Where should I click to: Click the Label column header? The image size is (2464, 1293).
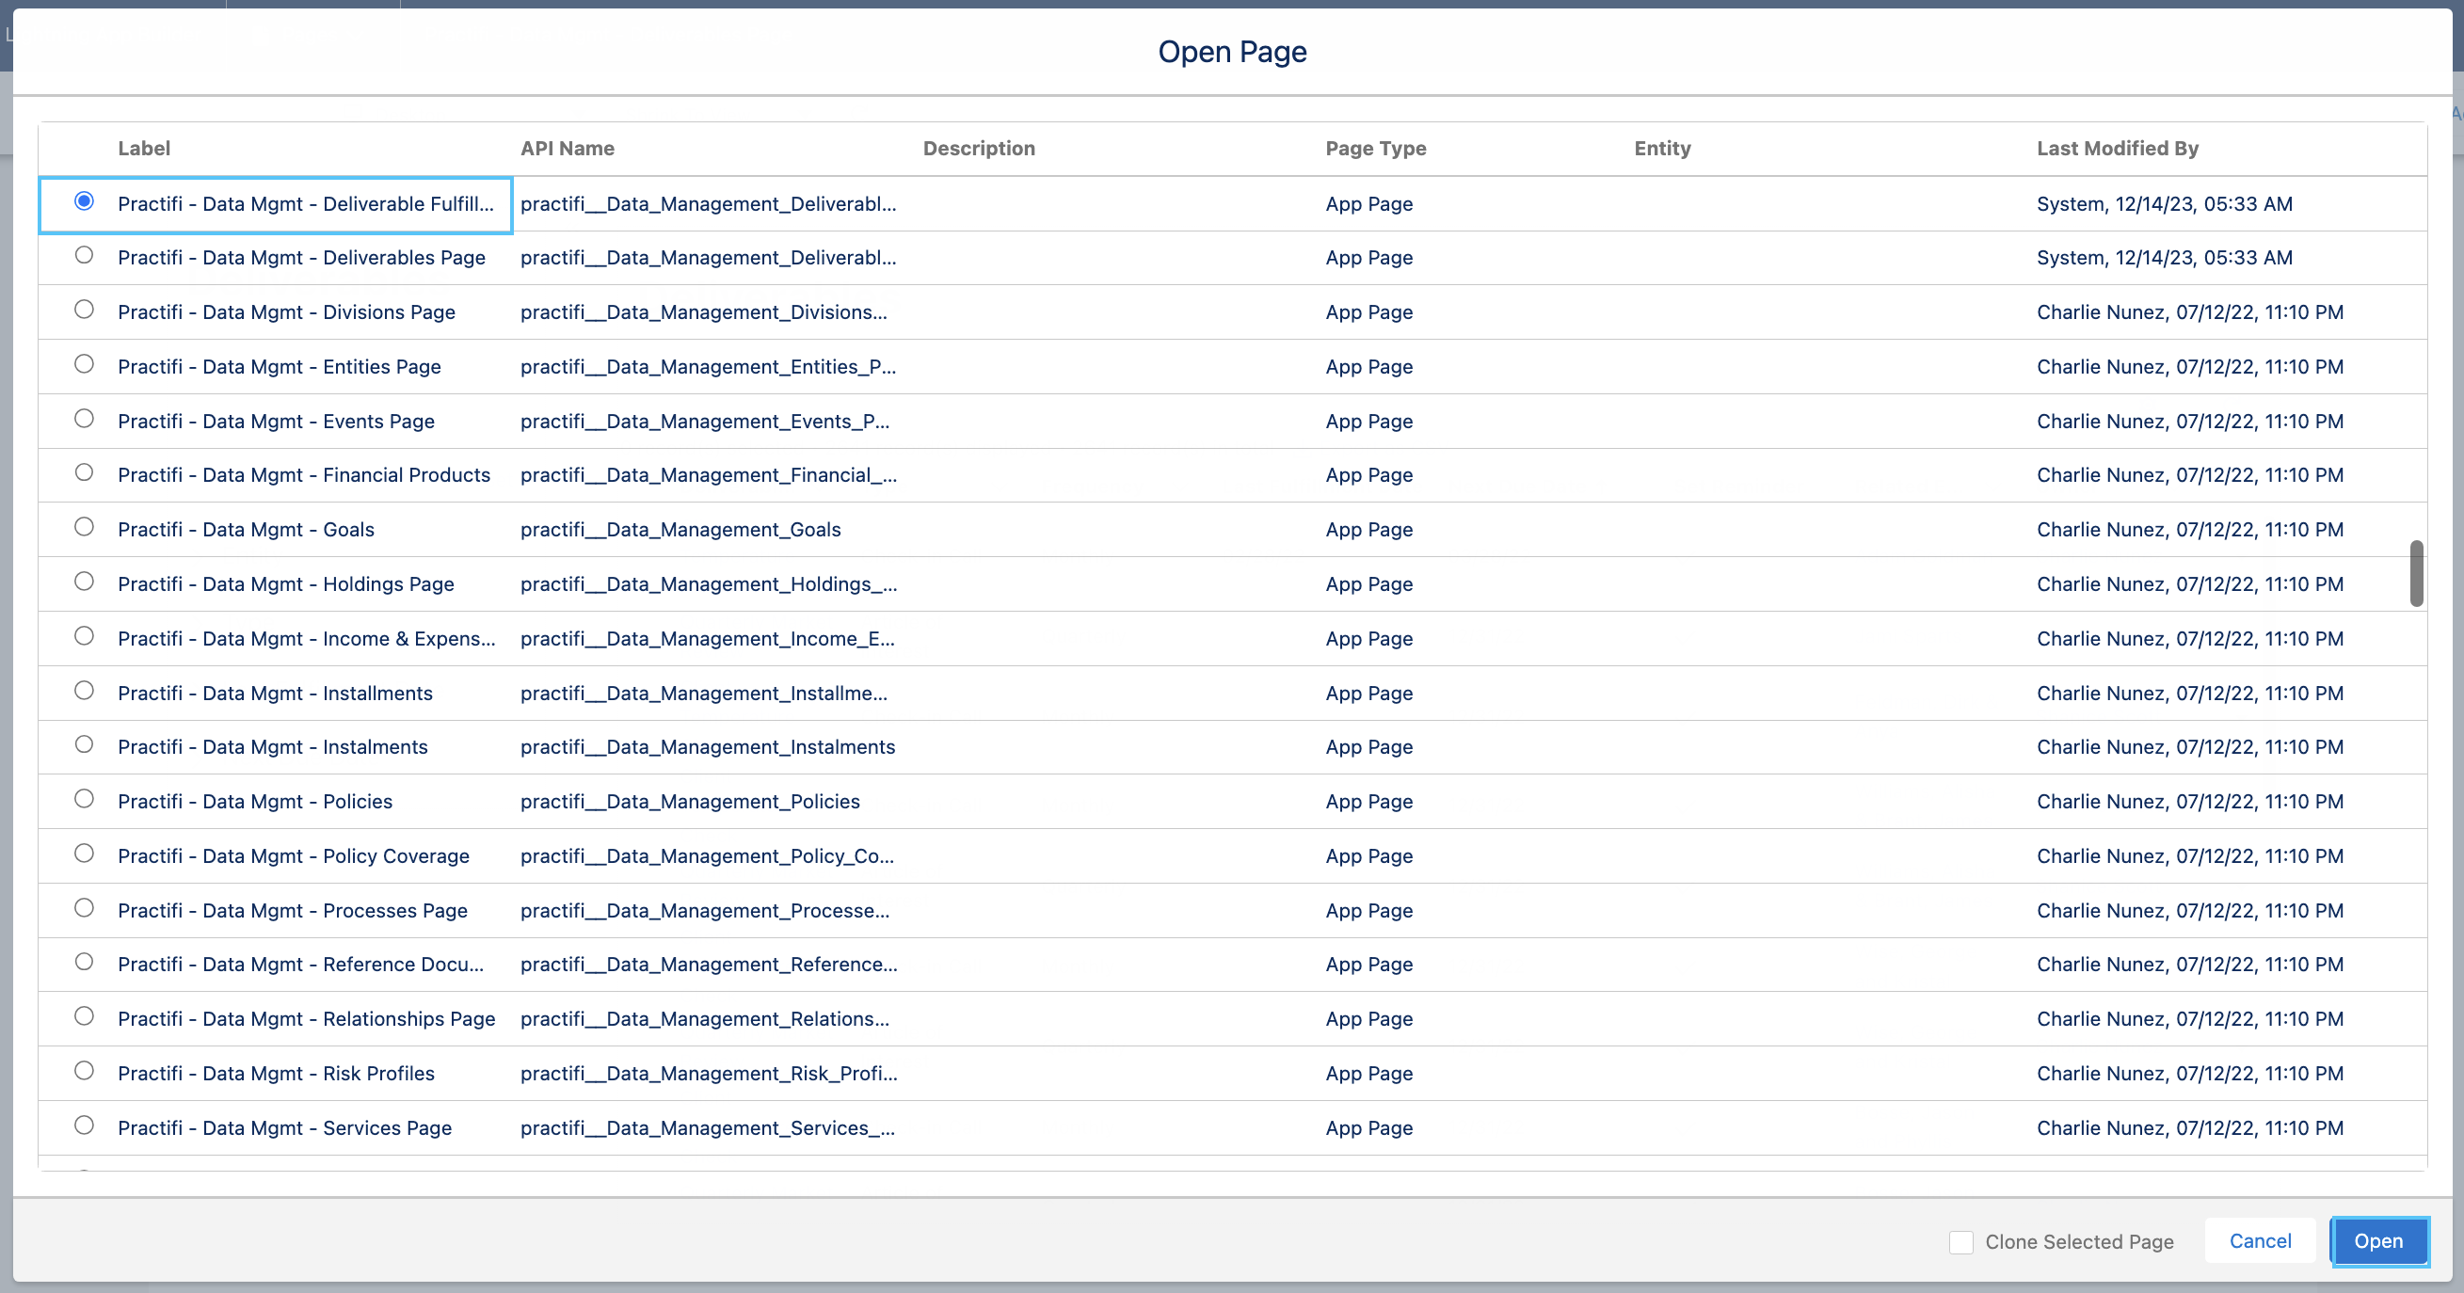pyautogui.click(x=144, y=149)
